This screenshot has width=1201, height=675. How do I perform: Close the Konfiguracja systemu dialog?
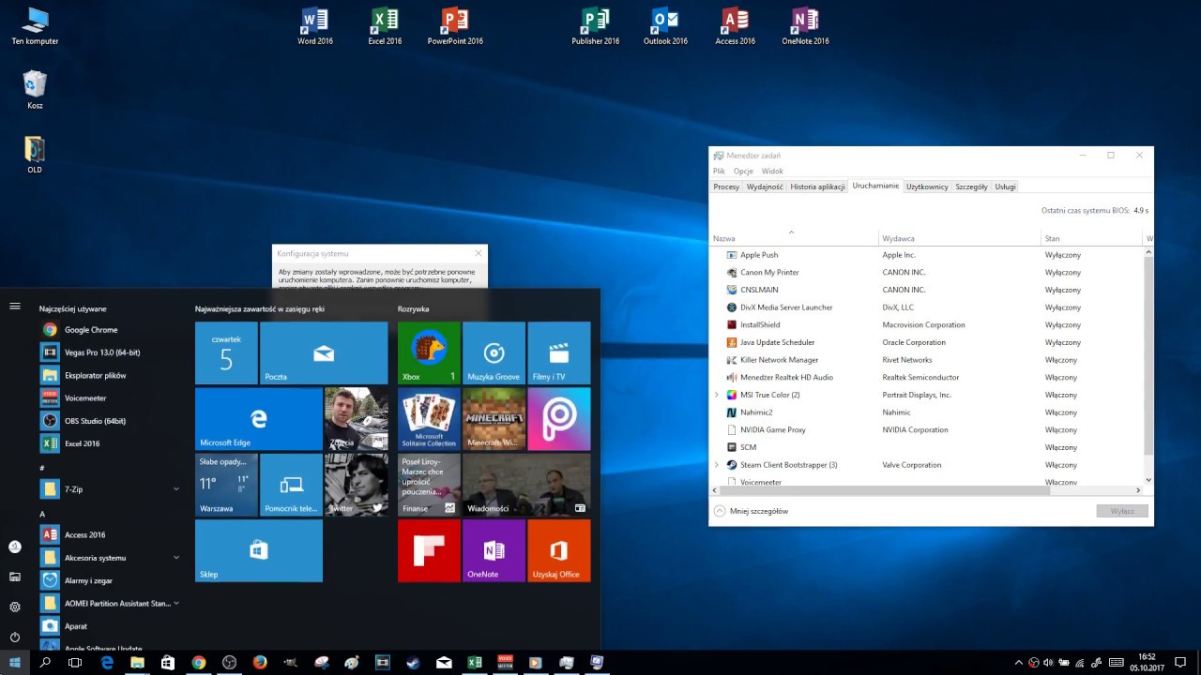(x=479, y=253)
